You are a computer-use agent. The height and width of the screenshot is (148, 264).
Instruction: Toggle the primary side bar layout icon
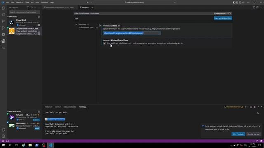[234, 2]
